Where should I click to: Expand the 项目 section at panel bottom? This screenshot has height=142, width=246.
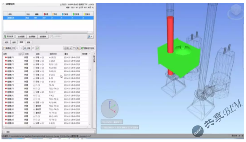tap(4, 132)
